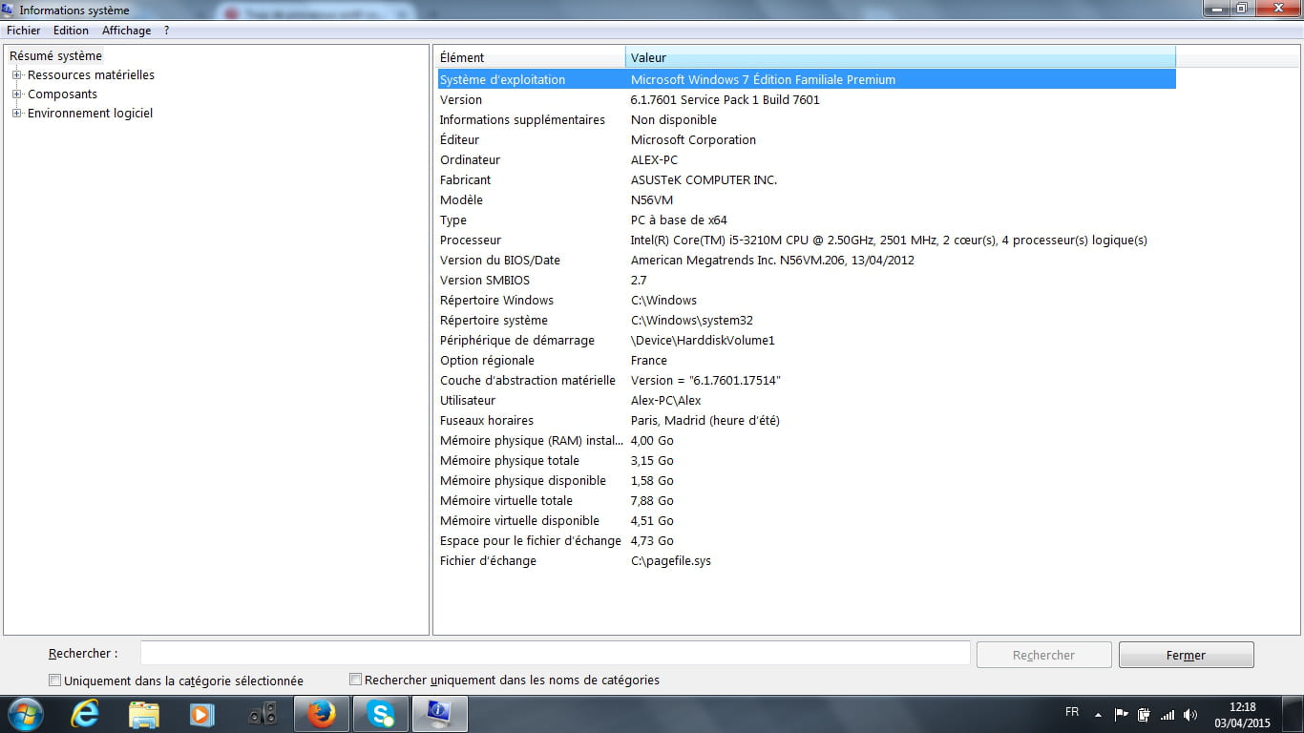Select the Informations supplémentaires row
1304x733 pixels.
[806, 119]
